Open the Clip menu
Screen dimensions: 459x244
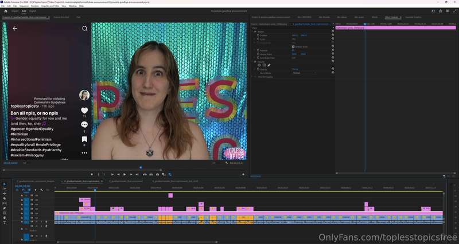point(15,6)
